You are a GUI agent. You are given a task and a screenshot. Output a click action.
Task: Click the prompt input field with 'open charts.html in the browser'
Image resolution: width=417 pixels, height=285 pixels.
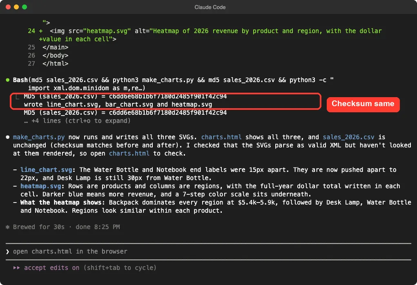point(208,252)
